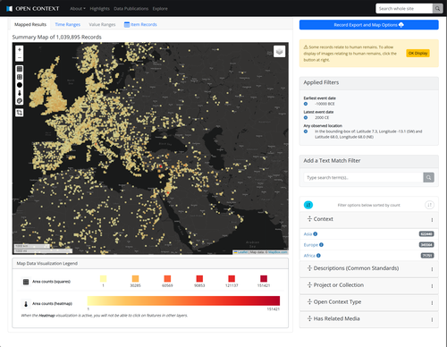The height and width of the screenshot is (347, 447).
Task: Click the Open Context logo icon
Action: [9, 9]
